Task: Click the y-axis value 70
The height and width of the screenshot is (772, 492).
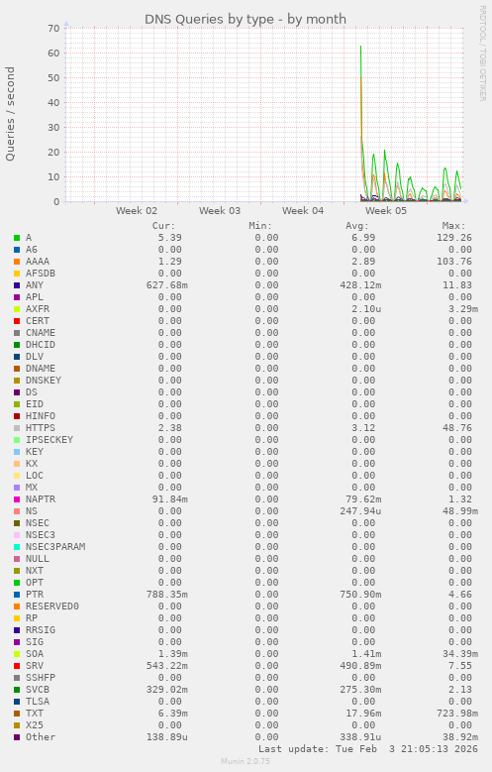Action: tap(53, 29)
